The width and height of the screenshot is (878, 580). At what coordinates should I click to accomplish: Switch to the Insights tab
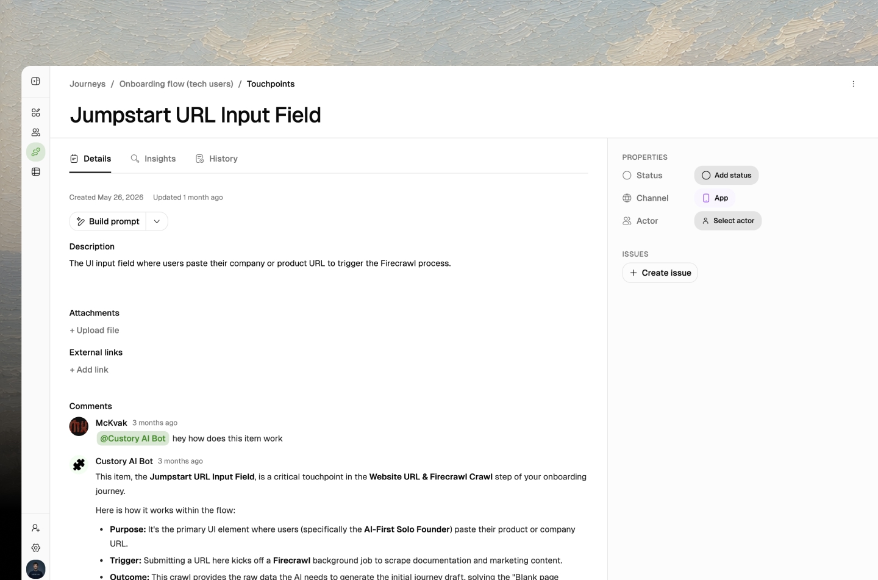(153, 159)
